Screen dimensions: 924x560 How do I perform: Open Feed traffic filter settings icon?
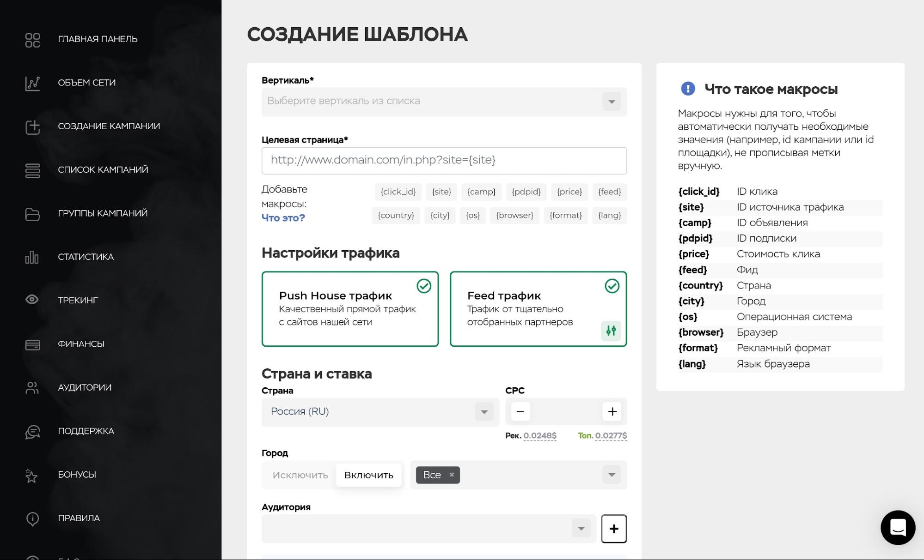[611, 331]
